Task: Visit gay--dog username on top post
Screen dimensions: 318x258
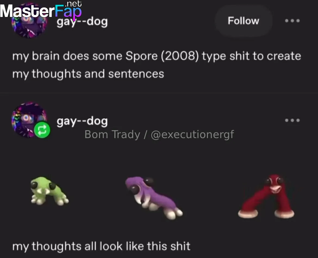Action: (x=82, y=22)
